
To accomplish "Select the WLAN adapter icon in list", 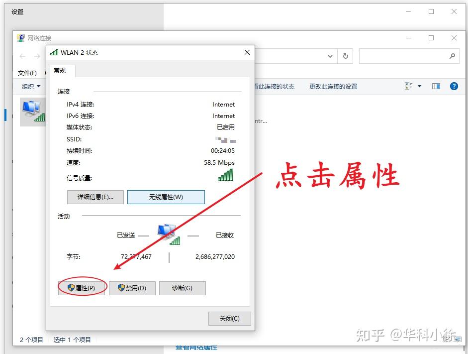I will [x=33, y=112].
